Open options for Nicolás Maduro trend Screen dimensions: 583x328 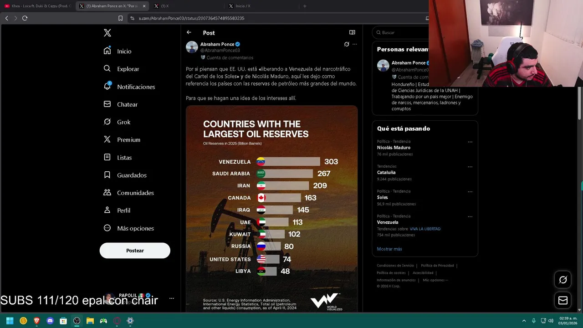coord(470,142)
